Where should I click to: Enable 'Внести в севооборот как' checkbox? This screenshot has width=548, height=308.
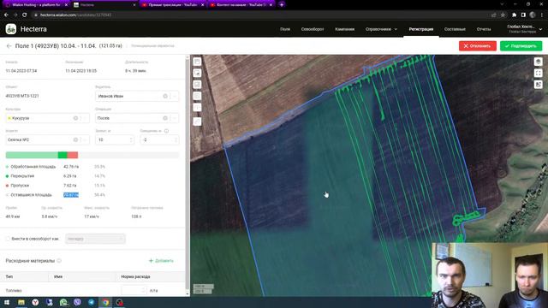[x=8, y=239]
